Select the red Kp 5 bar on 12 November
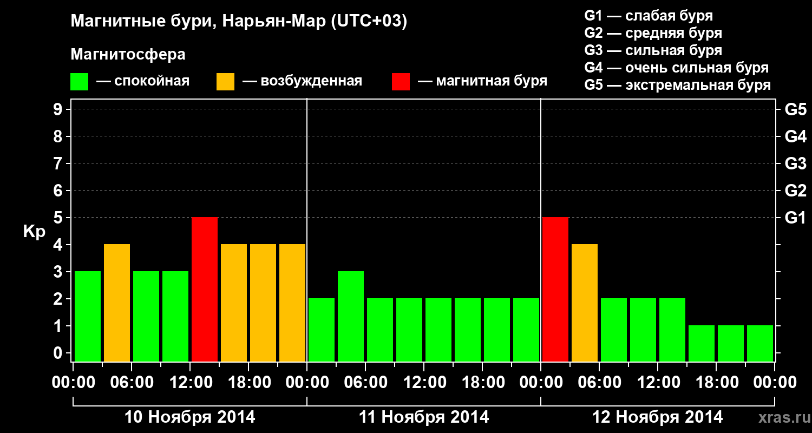Screen dimensions: 812x433 555,290
